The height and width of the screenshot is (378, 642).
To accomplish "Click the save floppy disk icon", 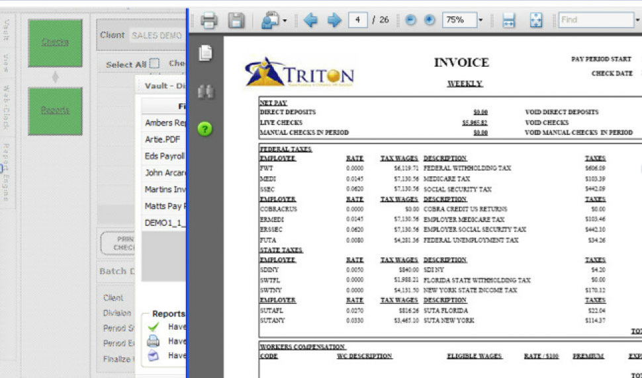I will [x=236, y=20].
